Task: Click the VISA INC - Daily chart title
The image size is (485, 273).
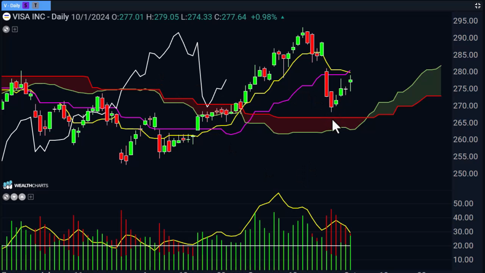Action: [41, 17]
